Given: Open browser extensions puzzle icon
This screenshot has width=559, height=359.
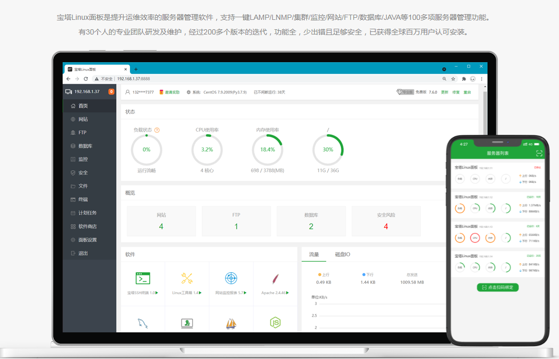Looking at the screenshot, I should pyautogui.click(x=463, y=79).
